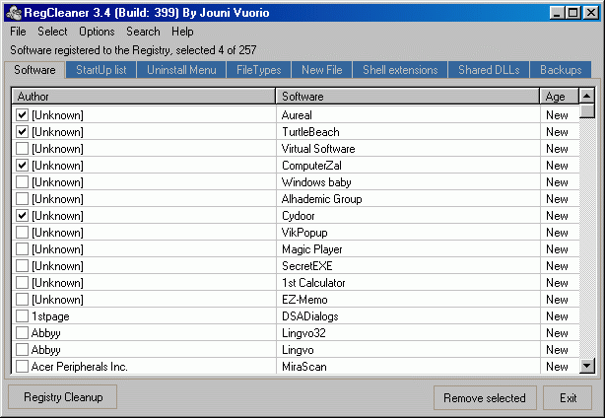Switch to the StartUp list tab

(x=101, y=70)
